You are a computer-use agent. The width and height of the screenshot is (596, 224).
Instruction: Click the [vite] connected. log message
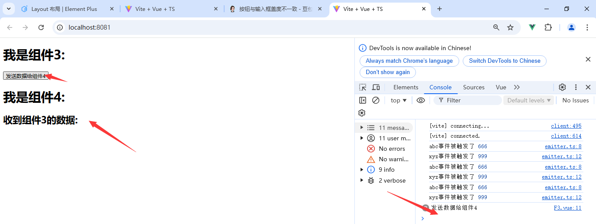pos(454,136)
